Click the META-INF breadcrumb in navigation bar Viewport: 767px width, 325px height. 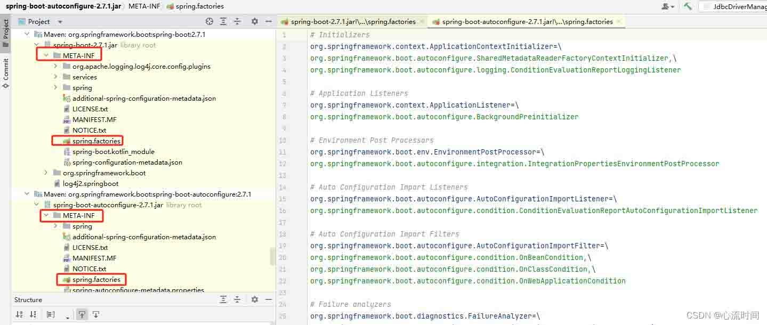click(144, 6)
